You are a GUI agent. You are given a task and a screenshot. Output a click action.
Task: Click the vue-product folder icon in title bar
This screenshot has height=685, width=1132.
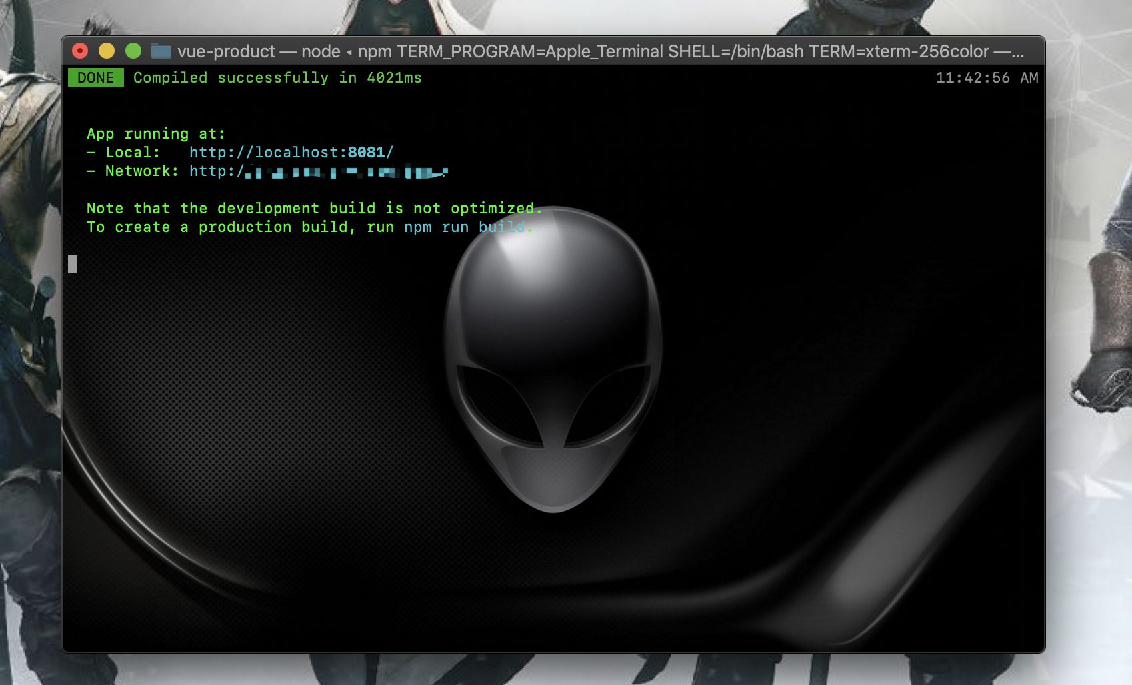pos(161,51)
